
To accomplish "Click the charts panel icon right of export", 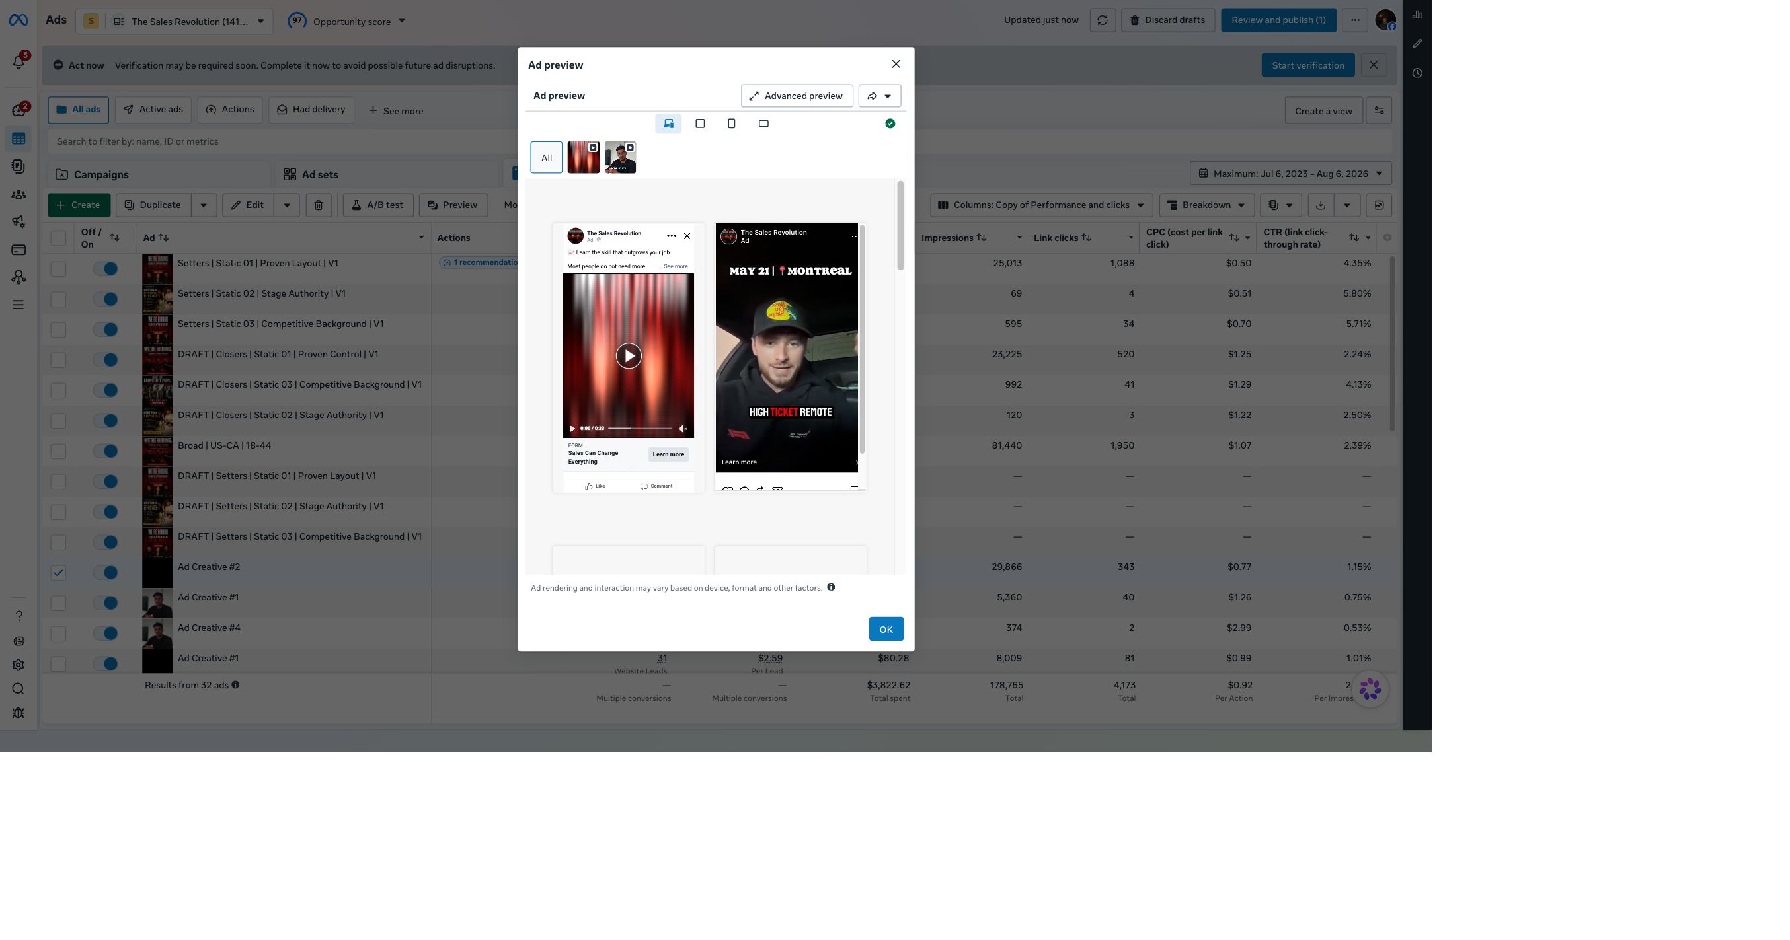I will [1379, 205].
